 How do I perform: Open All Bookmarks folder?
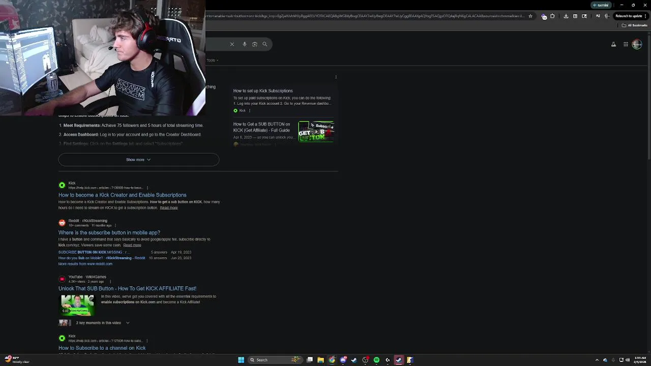coord(635,25)
